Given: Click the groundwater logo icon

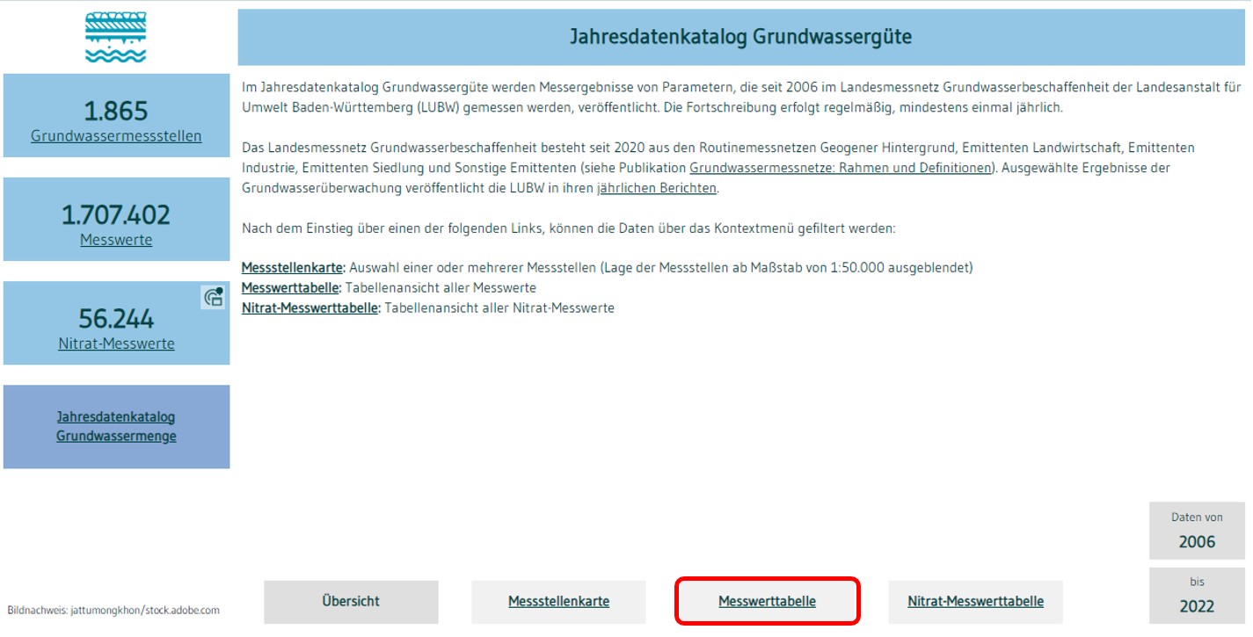Looking at the screenshot, I should (115, 38).
